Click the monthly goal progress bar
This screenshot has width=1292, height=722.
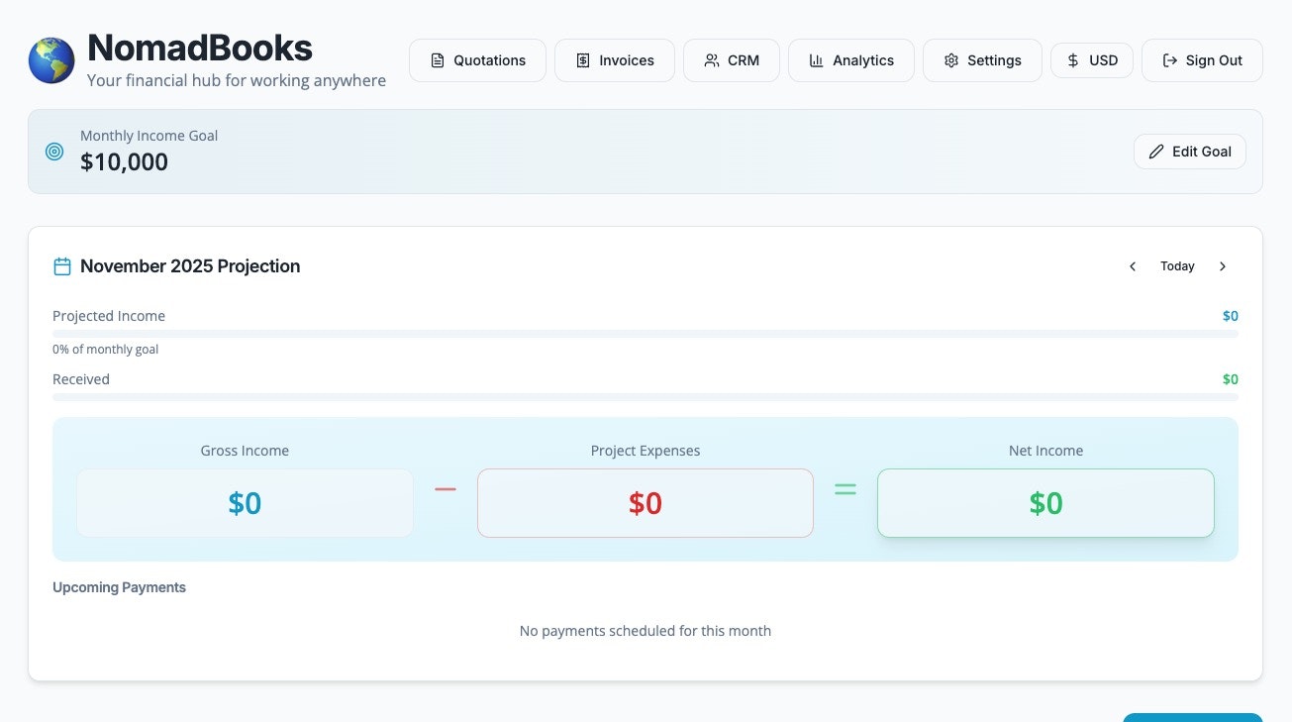click(x=646, y=334)
